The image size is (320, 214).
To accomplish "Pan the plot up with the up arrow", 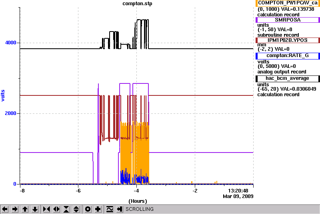I will [x=25, y=209].
